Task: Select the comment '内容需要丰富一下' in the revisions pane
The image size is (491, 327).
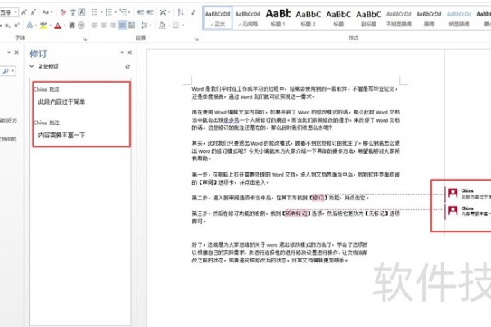Action: (61, 135)
